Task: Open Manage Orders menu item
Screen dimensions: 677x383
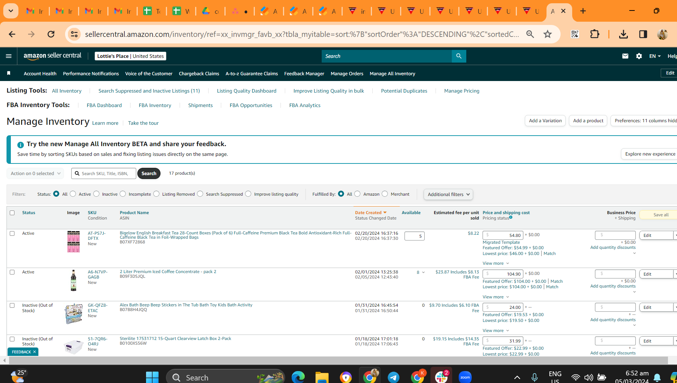Action: [x=347, y=73]
